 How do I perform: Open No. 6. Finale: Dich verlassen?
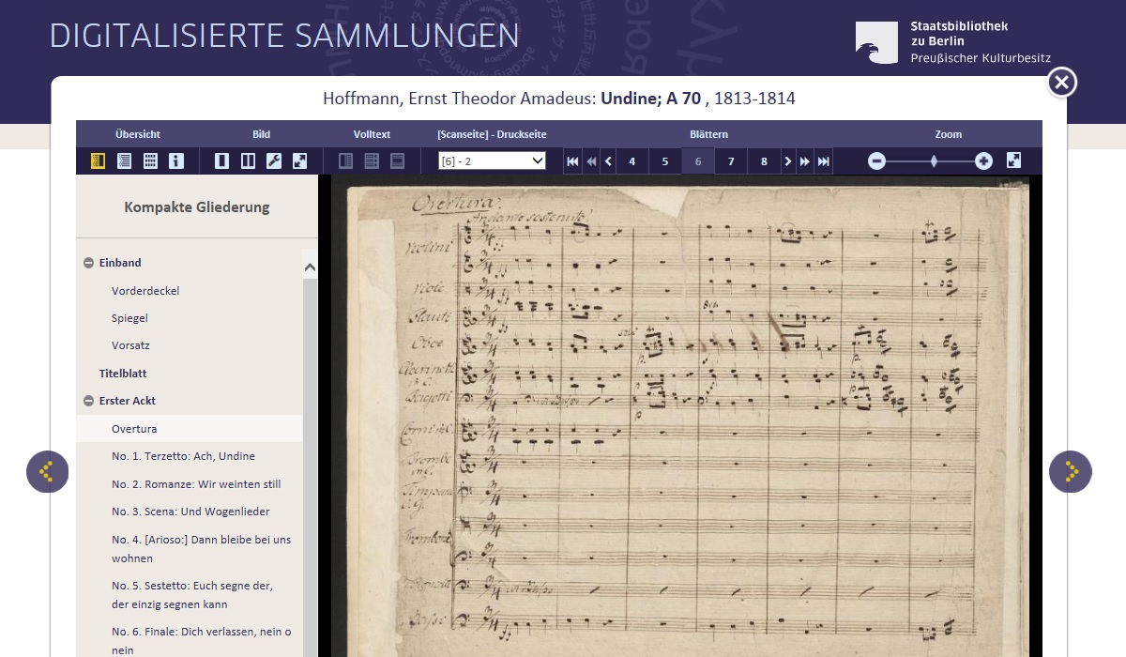pyautogui.click(x=201, y=641)
